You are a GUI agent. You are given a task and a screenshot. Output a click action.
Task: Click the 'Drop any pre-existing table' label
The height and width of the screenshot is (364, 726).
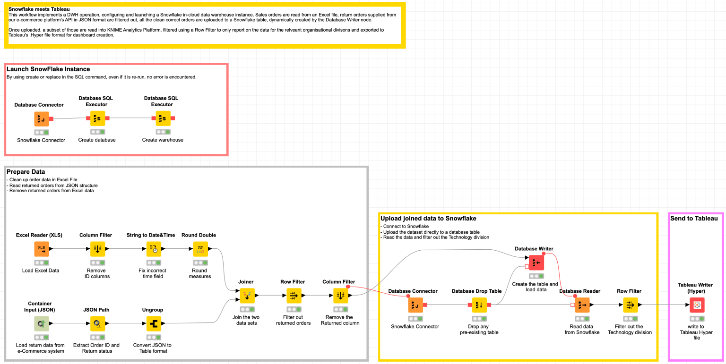coord(479,330)
